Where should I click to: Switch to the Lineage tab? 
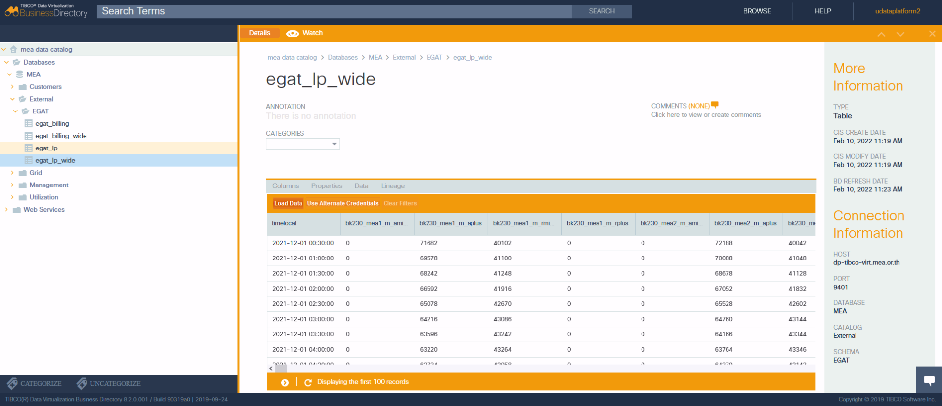pyautogui.click(x=393, y=186)
